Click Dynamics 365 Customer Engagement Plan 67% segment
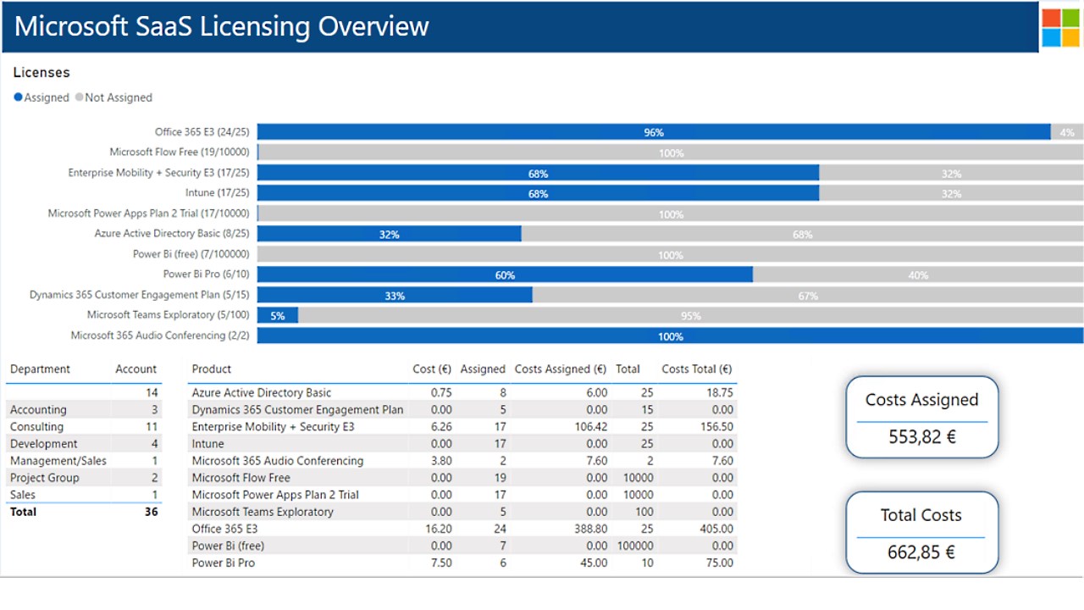Image resolution: width=1084 pixels, height=610 pixels. (x=808, y=295)
